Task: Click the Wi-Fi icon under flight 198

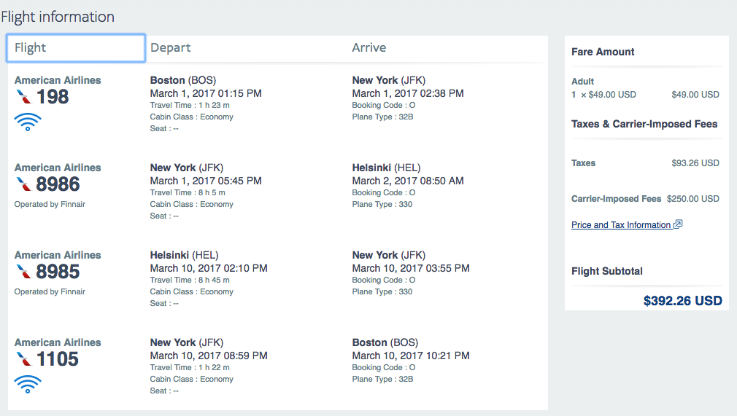Action: [28, 122]
